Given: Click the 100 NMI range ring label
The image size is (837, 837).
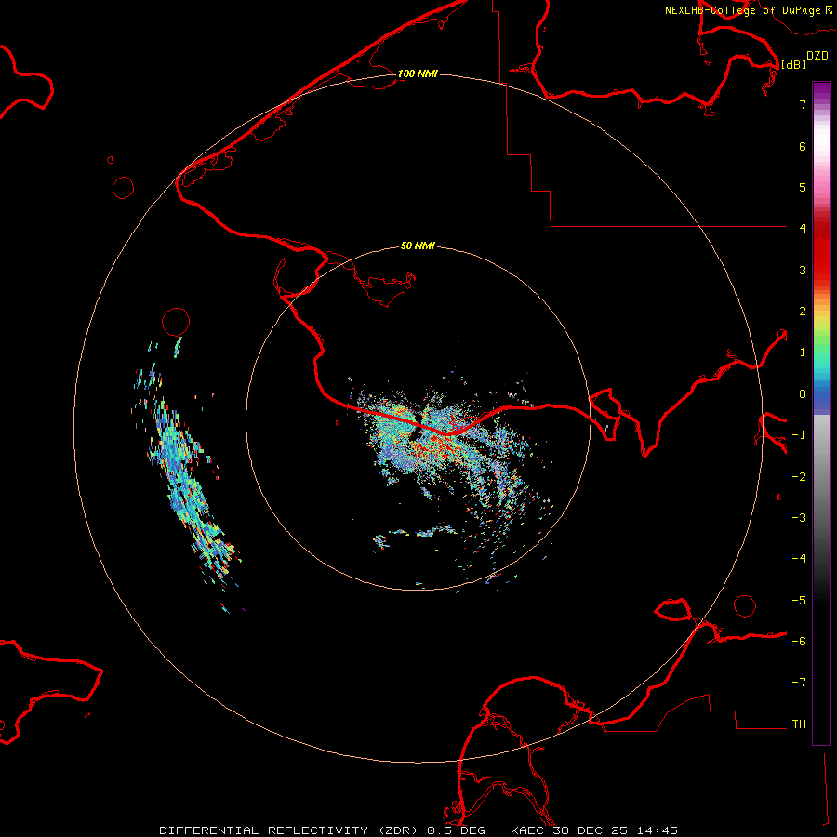Looking at the screenshot, I should pyautogui.click(x=418, y=73).
